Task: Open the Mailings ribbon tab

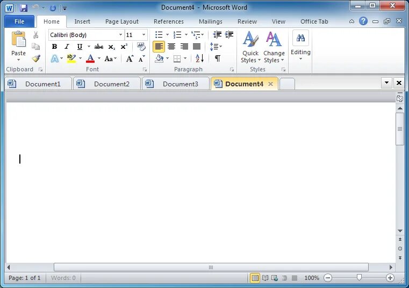Action: 211,21
